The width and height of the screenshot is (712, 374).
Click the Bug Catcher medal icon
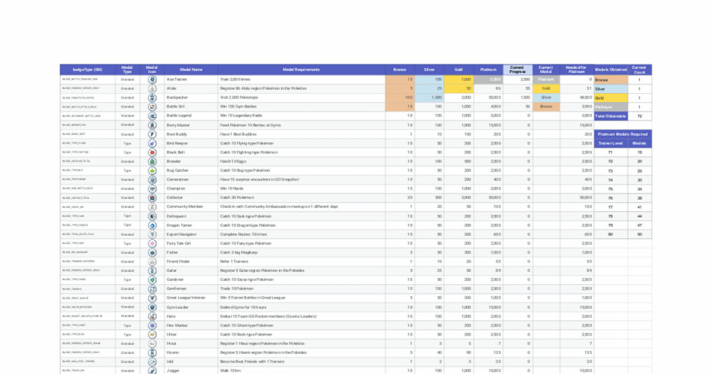point(152,170)
